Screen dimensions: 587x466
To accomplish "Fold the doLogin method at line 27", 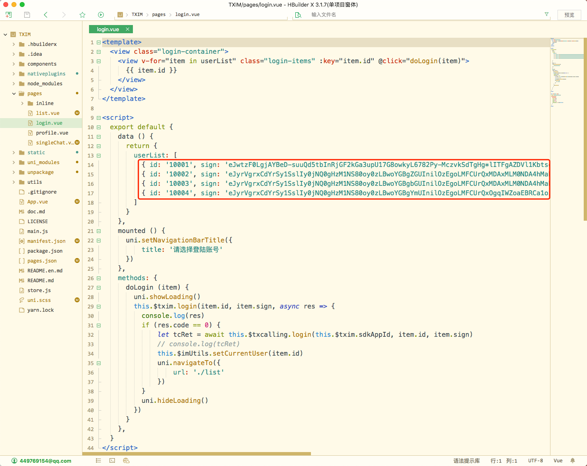I will 98,288.
